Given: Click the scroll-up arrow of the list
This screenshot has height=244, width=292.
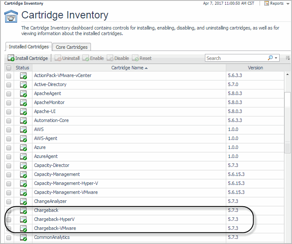Looking at the screenshot, I should (287, 74).
